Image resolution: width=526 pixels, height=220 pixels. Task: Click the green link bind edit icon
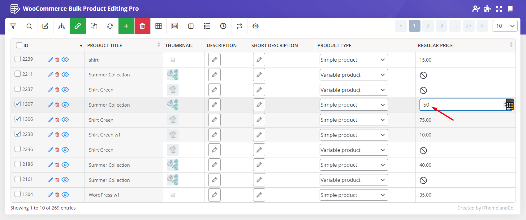[78, 26]
